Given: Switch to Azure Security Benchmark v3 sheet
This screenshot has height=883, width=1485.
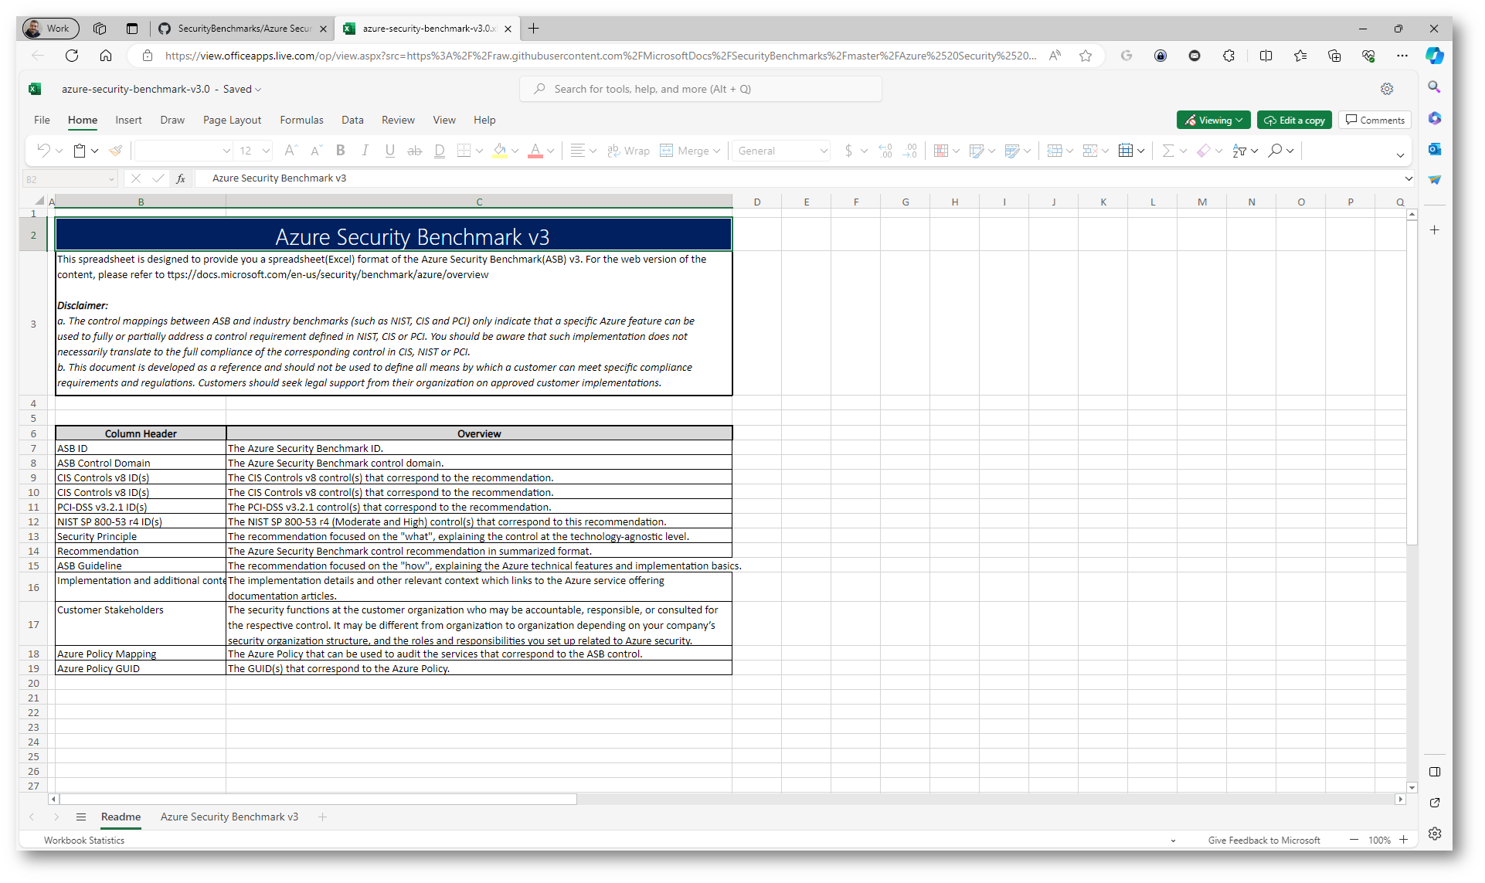Looking at the screenshot, I should pos(229,817).
